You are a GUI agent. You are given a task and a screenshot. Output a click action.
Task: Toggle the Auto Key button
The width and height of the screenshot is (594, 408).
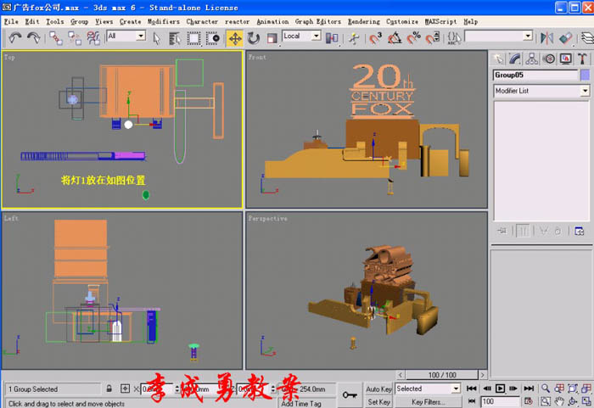pos(378,389)
